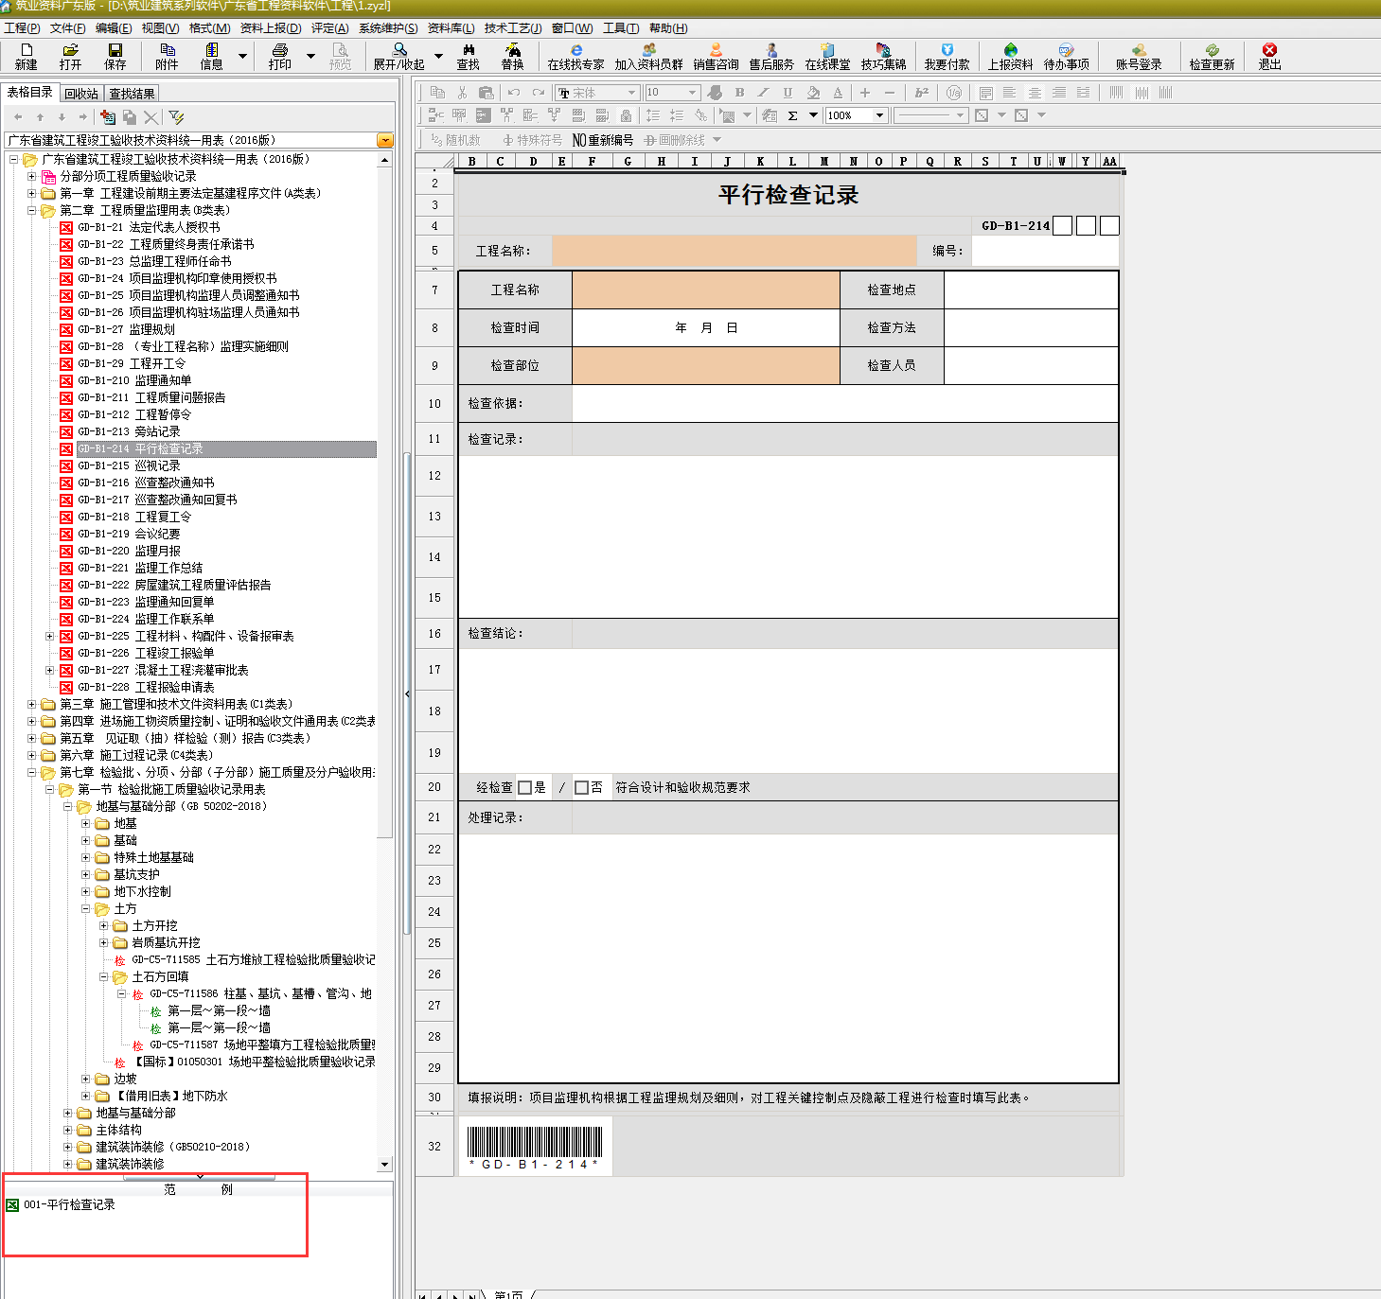This screenshot has height=1299, width=1381.
Task: Click the center align icon
Action: point(1035,92)
